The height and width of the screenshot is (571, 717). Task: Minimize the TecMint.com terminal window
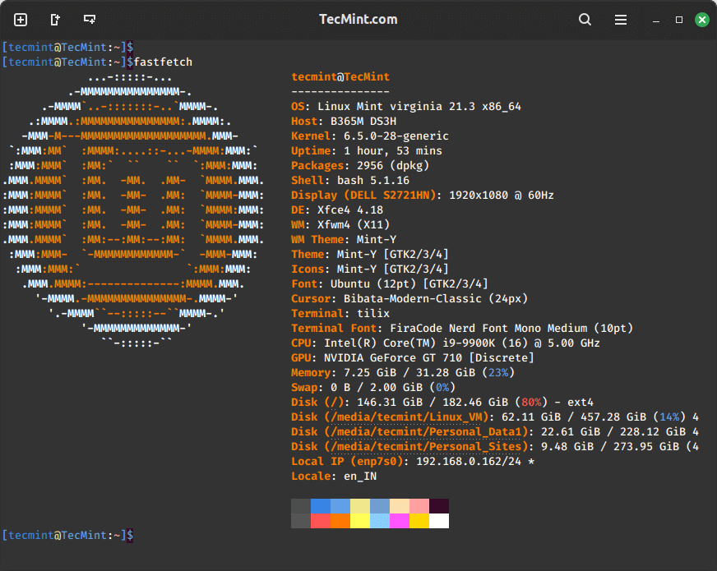tap(656, 21)
